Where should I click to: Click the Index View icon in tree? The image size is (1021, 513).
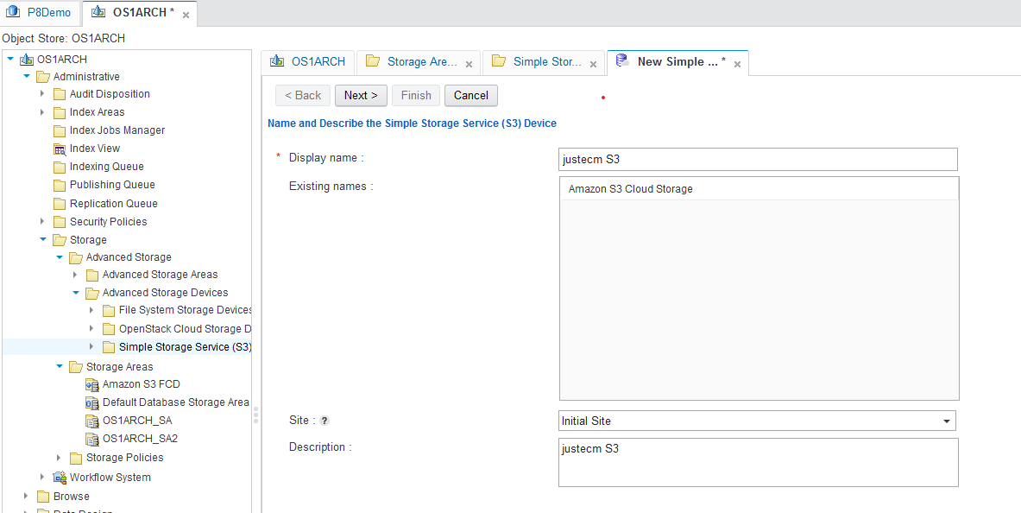(x=60, y=149)
